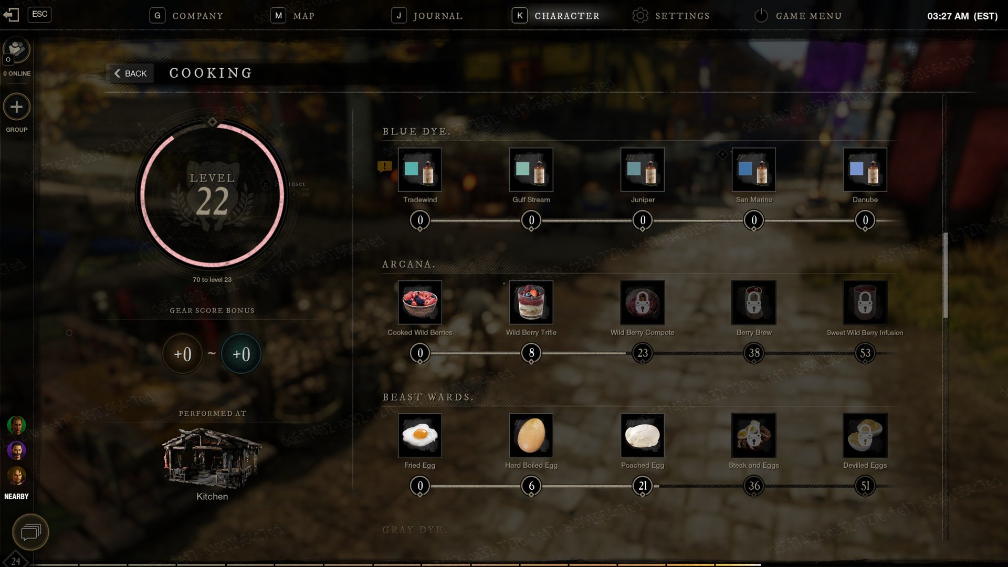Open the locked Berry Brew recipe
The image size is (1008, 567).
pos(753,302)
